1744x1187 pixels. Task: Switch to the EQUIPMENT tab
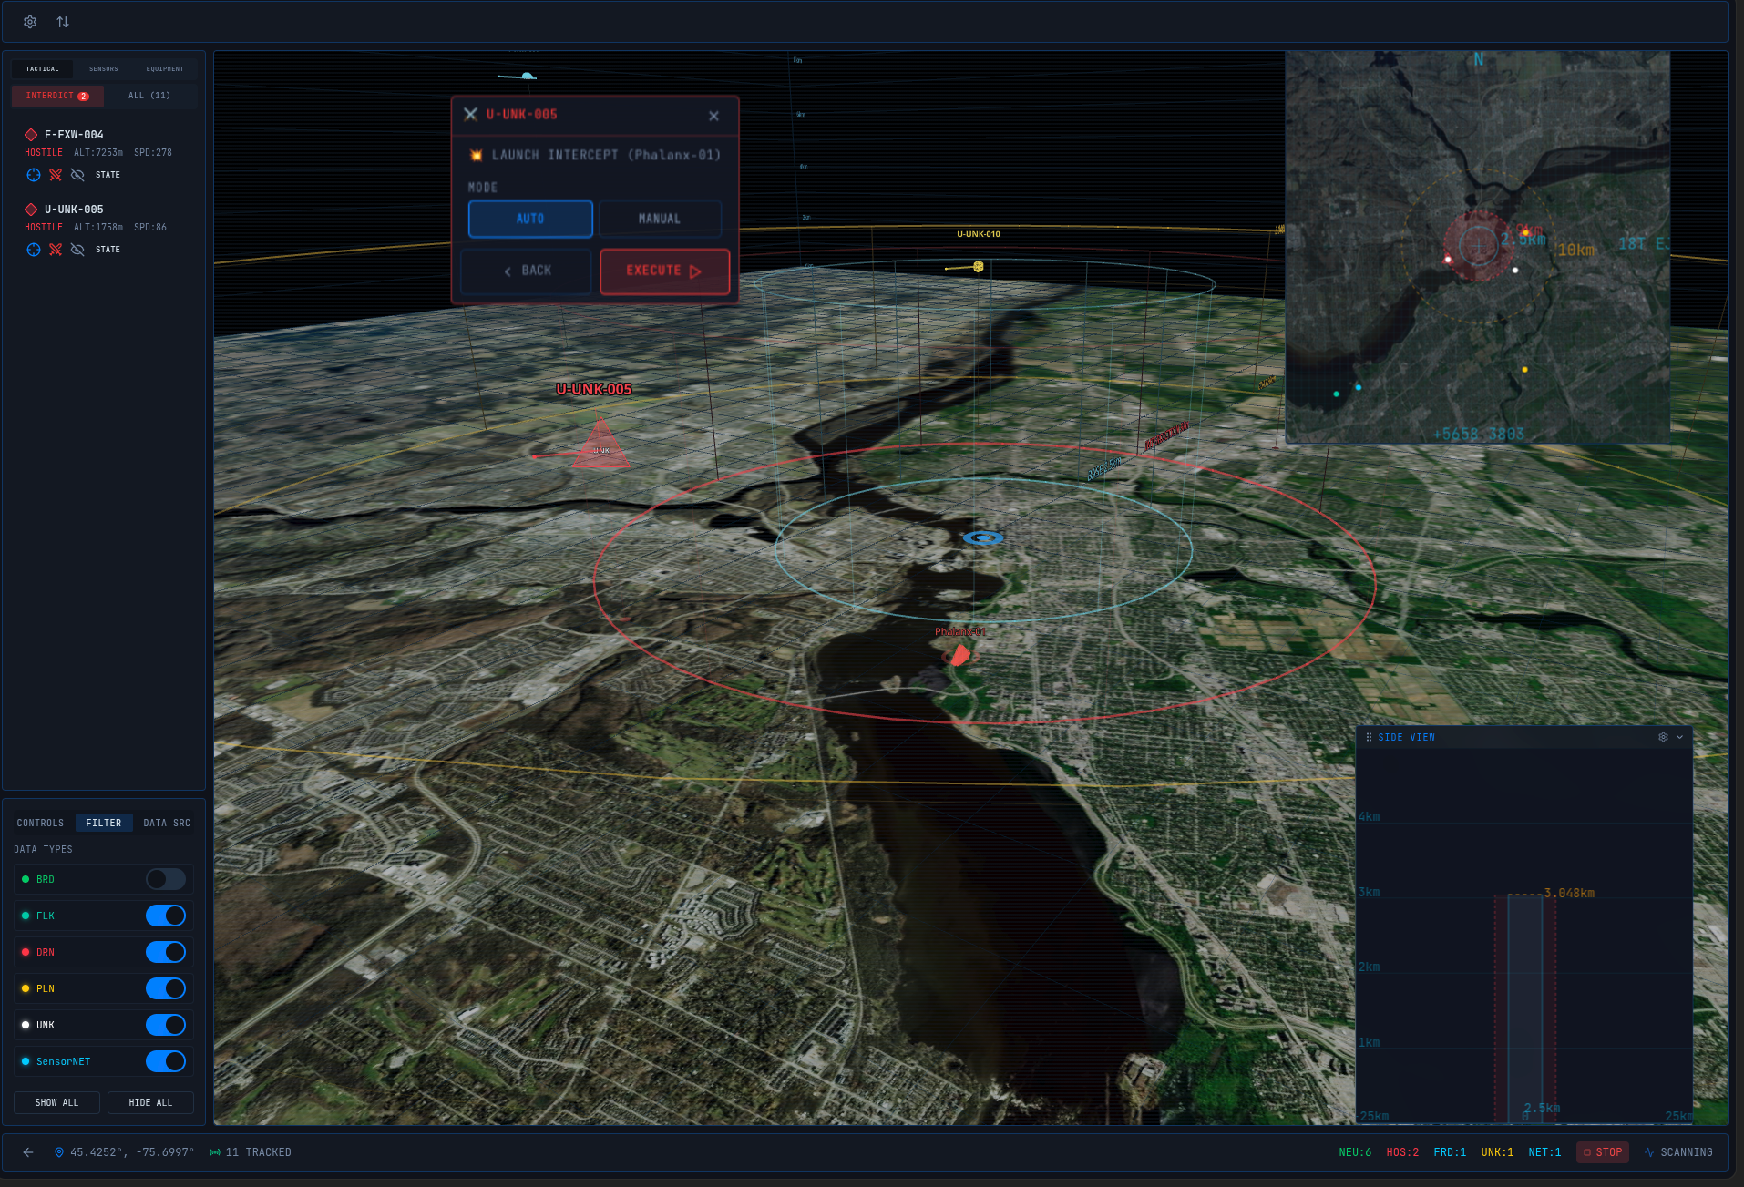[165, 68]
